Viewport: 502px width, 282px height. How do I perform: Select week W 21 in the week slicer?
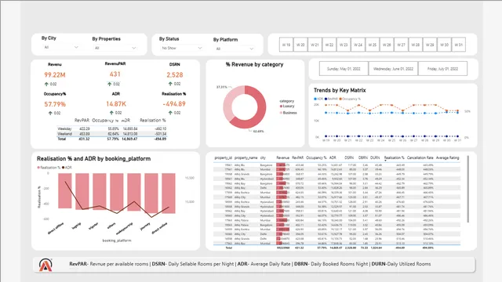(x=315, y=45)
